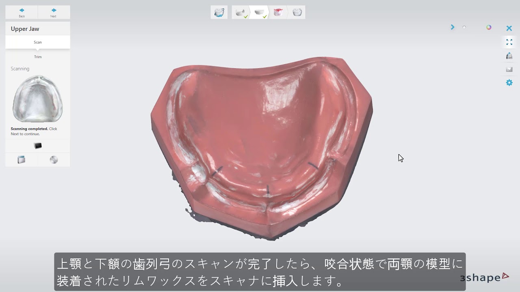Click the scanned jaw preview thumbnail
520x292 pixels.
coord(37,99)
